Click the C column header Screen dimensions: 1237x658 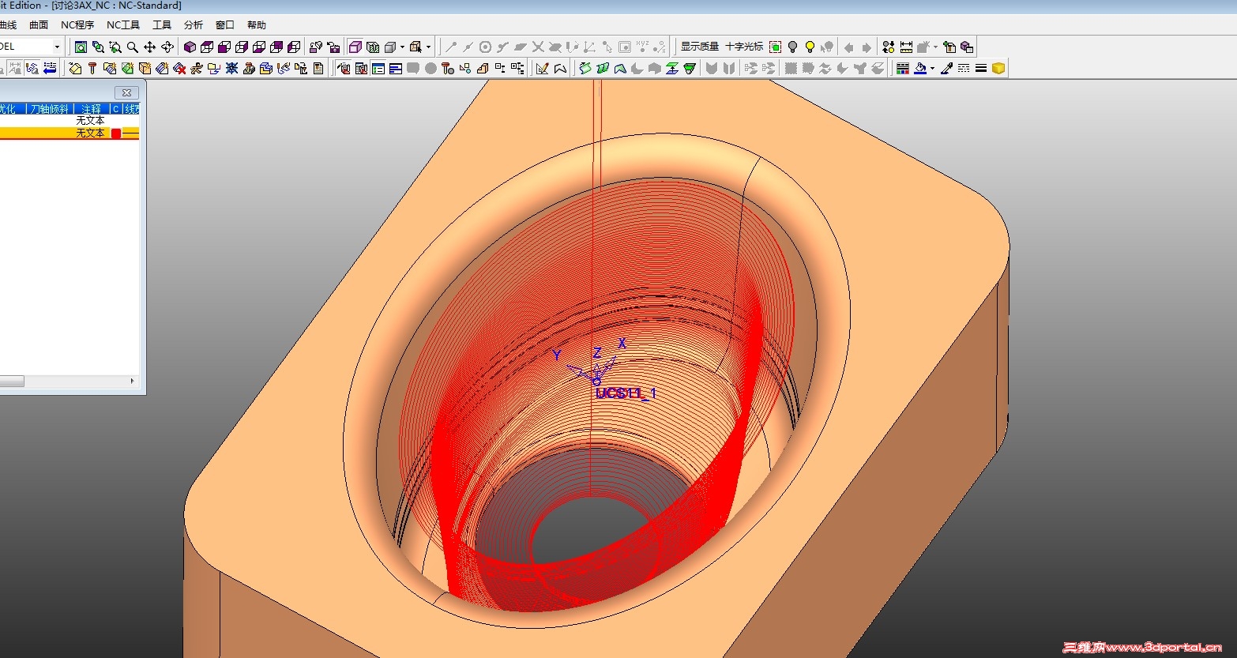[116, 109]
